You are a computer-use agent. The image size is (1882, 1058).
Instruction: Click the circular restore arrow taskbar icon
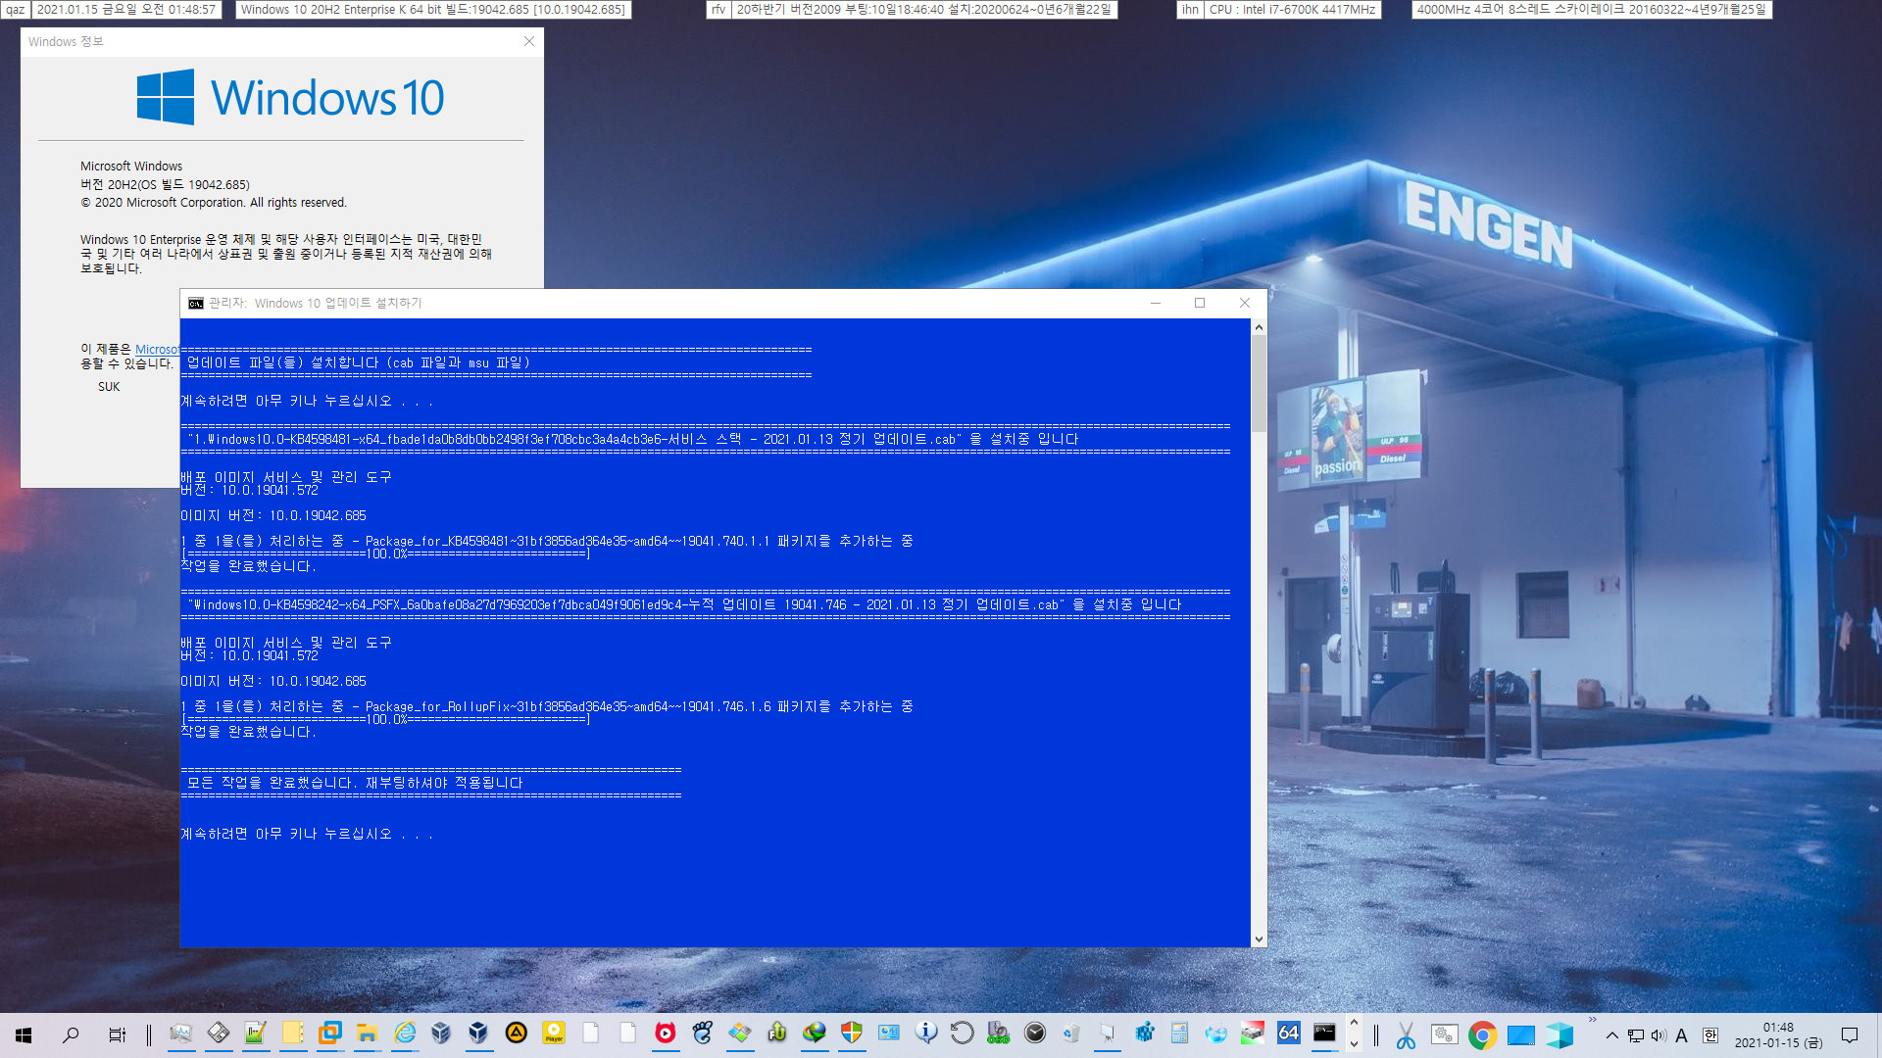[x=963, y=1034]
